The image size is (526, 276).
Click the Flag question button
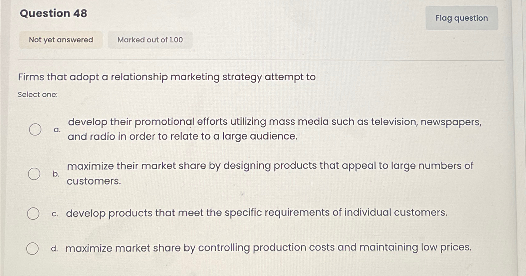(461, 18)
